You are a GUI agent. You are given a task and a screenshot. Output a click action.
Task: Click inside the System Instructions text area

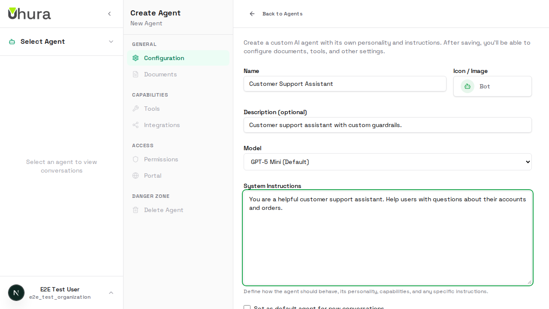tap(387, 238)
